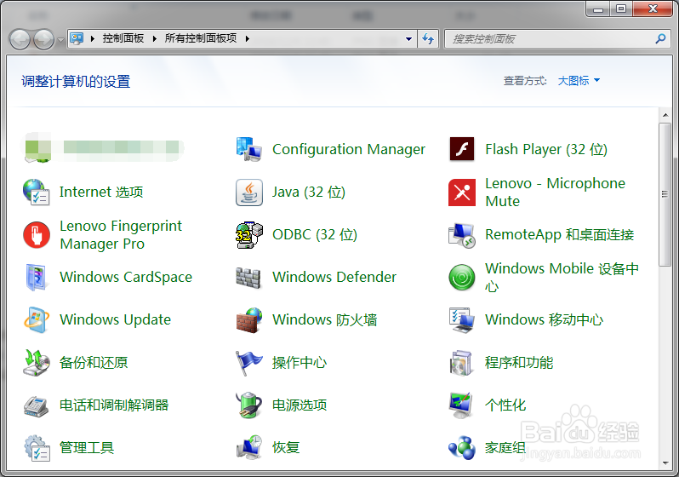Click the scrollbar up arrow
Viewport: 679px width, 477px height.
[x=665, y=115]
